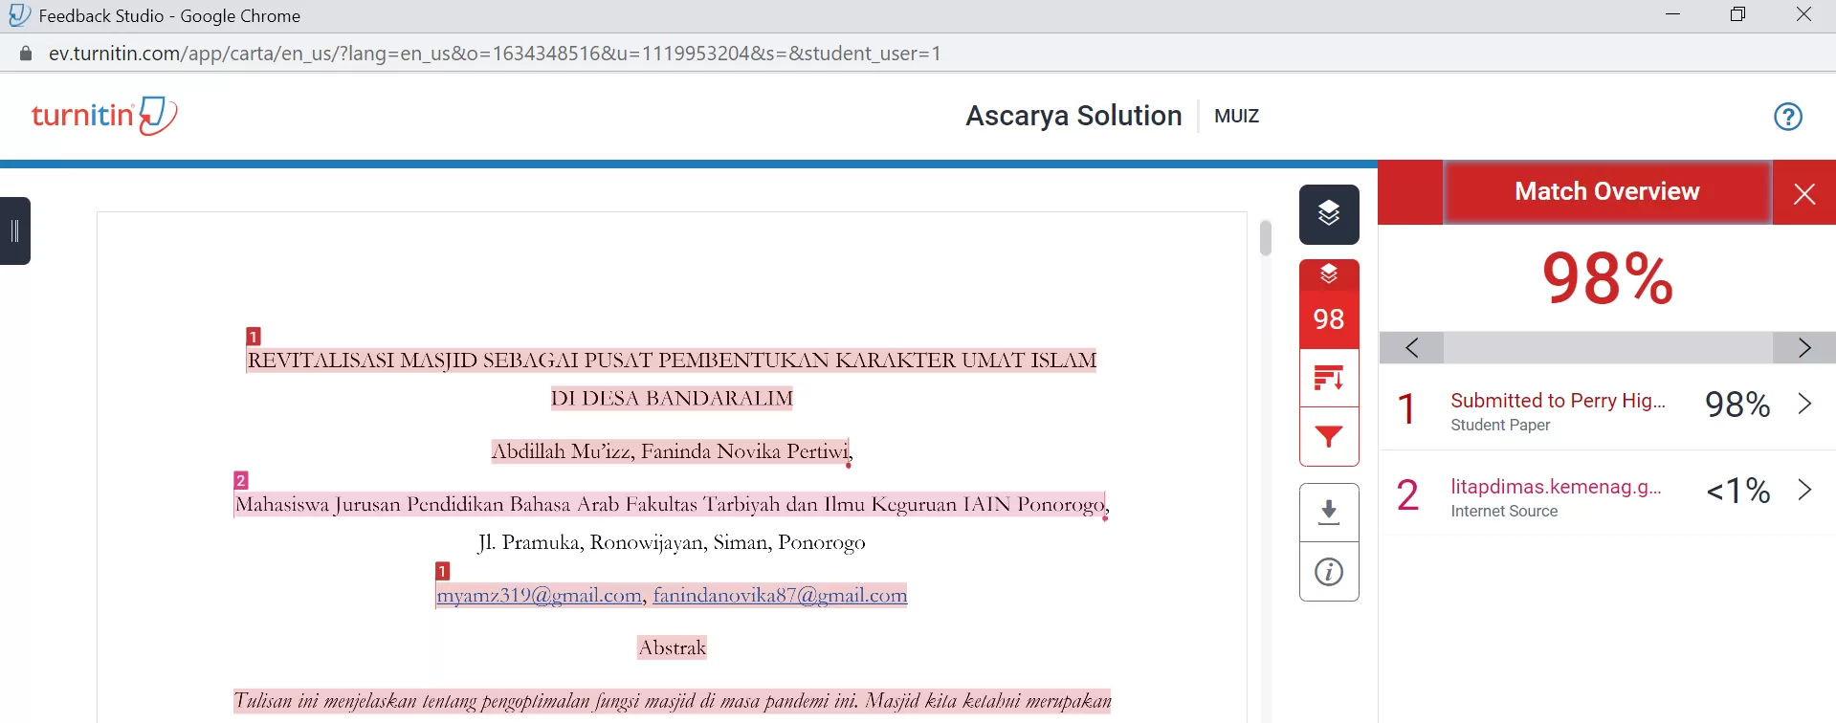Click the active layers icon in the sidebar
The width and height of the screenshot is (1836, 723).
click(1328, 214)
